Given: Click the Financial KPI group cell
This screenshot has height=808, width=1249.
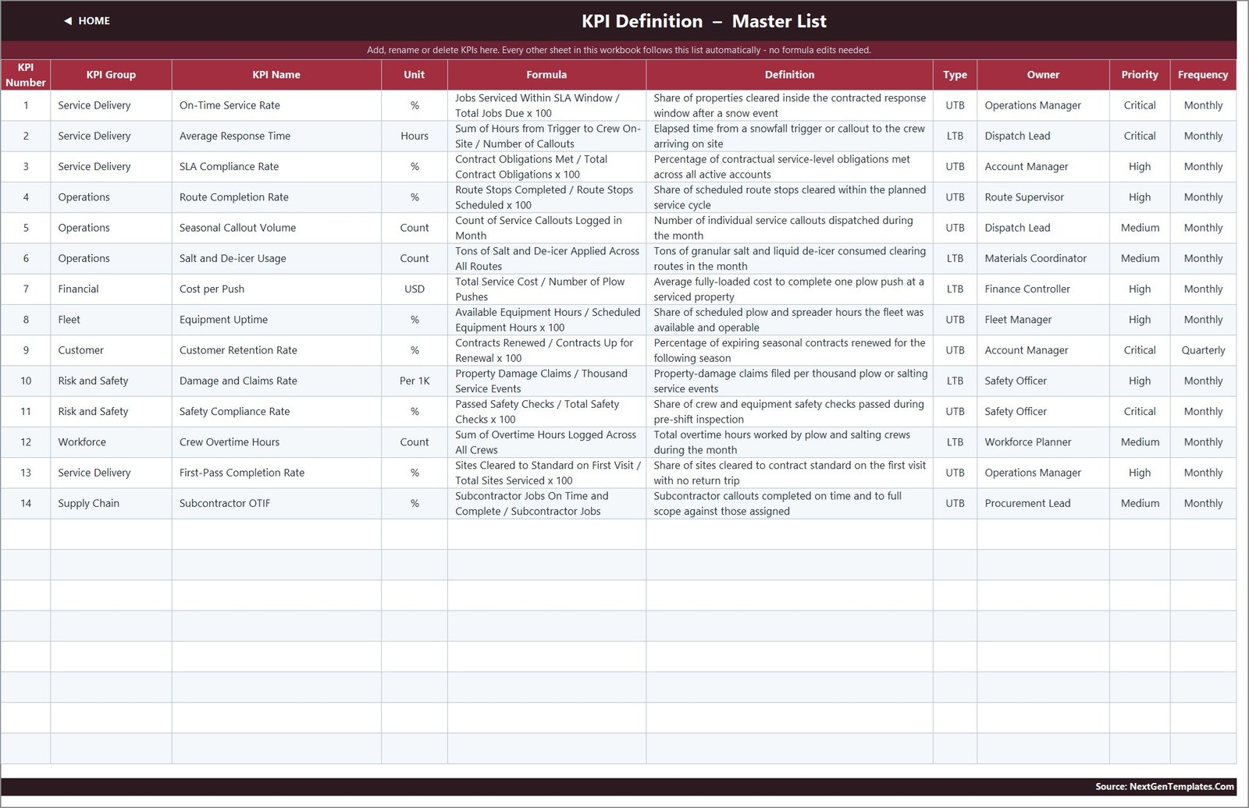Looking at the screenshot, I should tap(111, 289).
